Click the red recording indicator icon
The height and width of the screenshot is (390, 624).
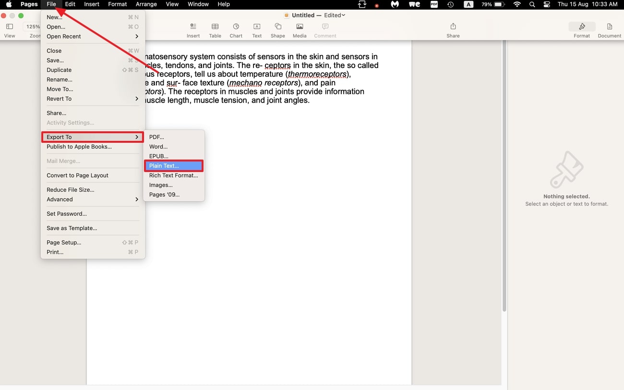377,6
